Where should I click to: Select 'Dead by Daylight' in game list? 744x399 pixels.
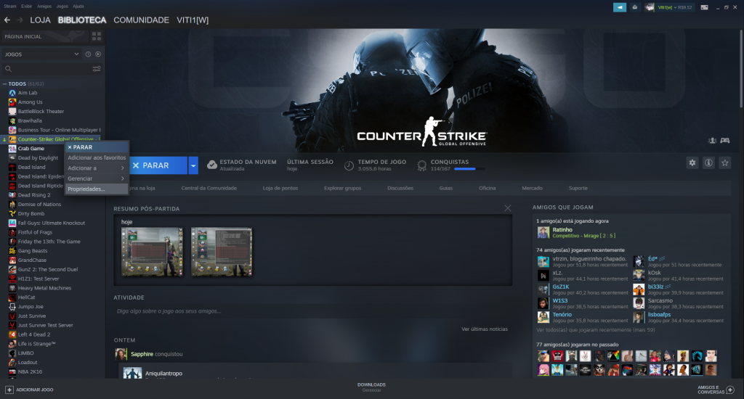38,158
